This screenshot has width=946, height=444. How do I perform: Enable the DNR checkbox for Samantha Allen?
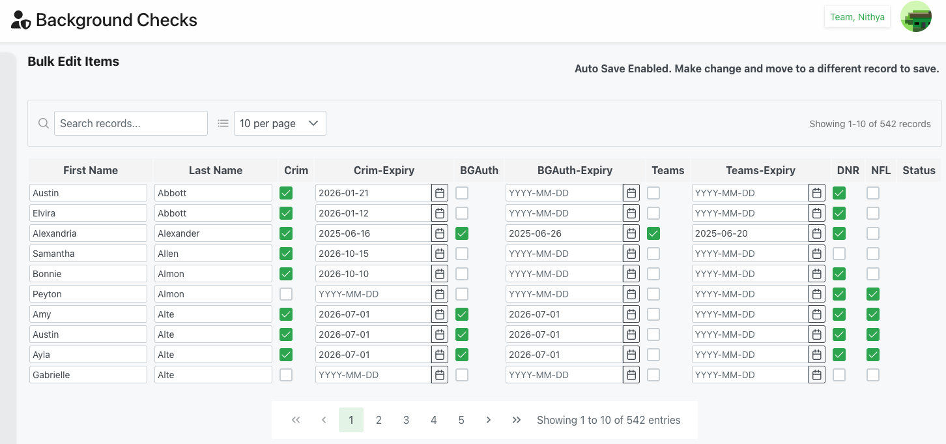839,254
